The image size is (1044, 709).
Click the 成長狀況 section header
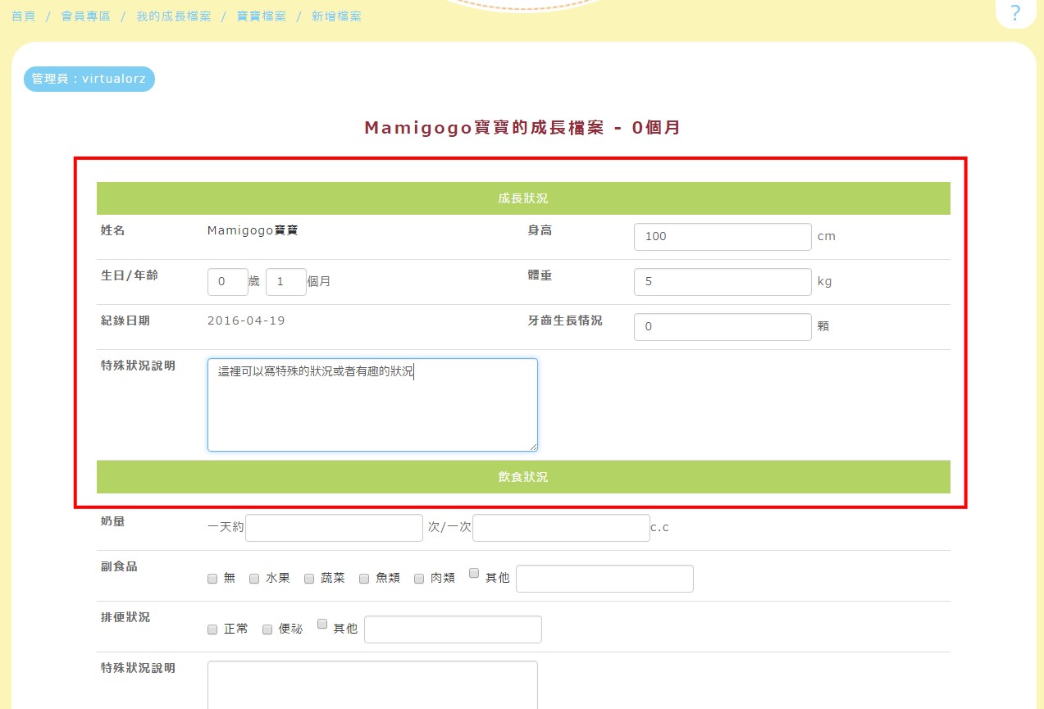click(x=523, y=198)
